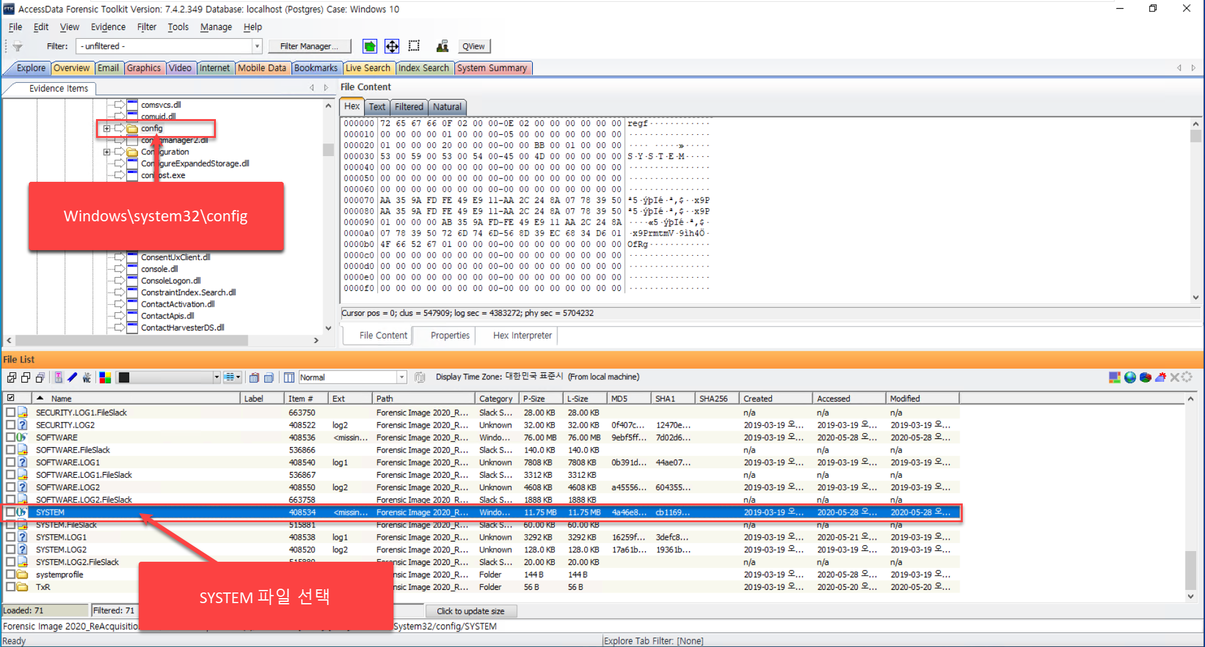Click the four-arrow move toolbar icon
Image resolution: width=1205 pixels, height=647 pixels.
392,46
